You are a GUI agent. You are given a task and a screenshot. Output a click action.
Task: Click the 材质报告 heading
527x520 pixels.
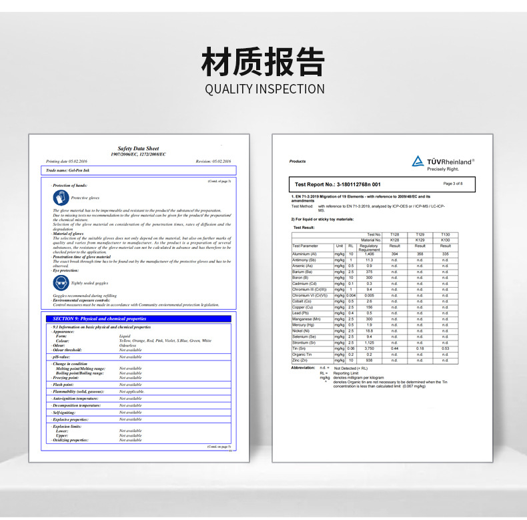tap(263, 62)
